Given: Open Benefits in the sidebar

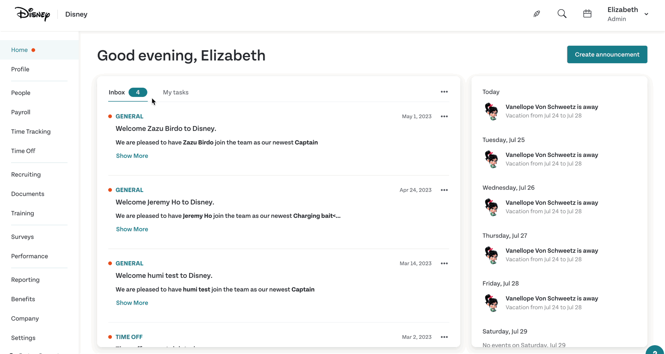Looking at the screenshot, I should coord(23,299).
